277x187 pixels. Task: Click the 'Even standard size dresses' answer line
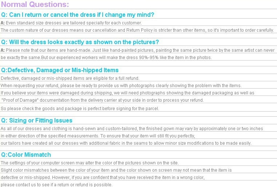pyautogui.click(x=71, y=23)
